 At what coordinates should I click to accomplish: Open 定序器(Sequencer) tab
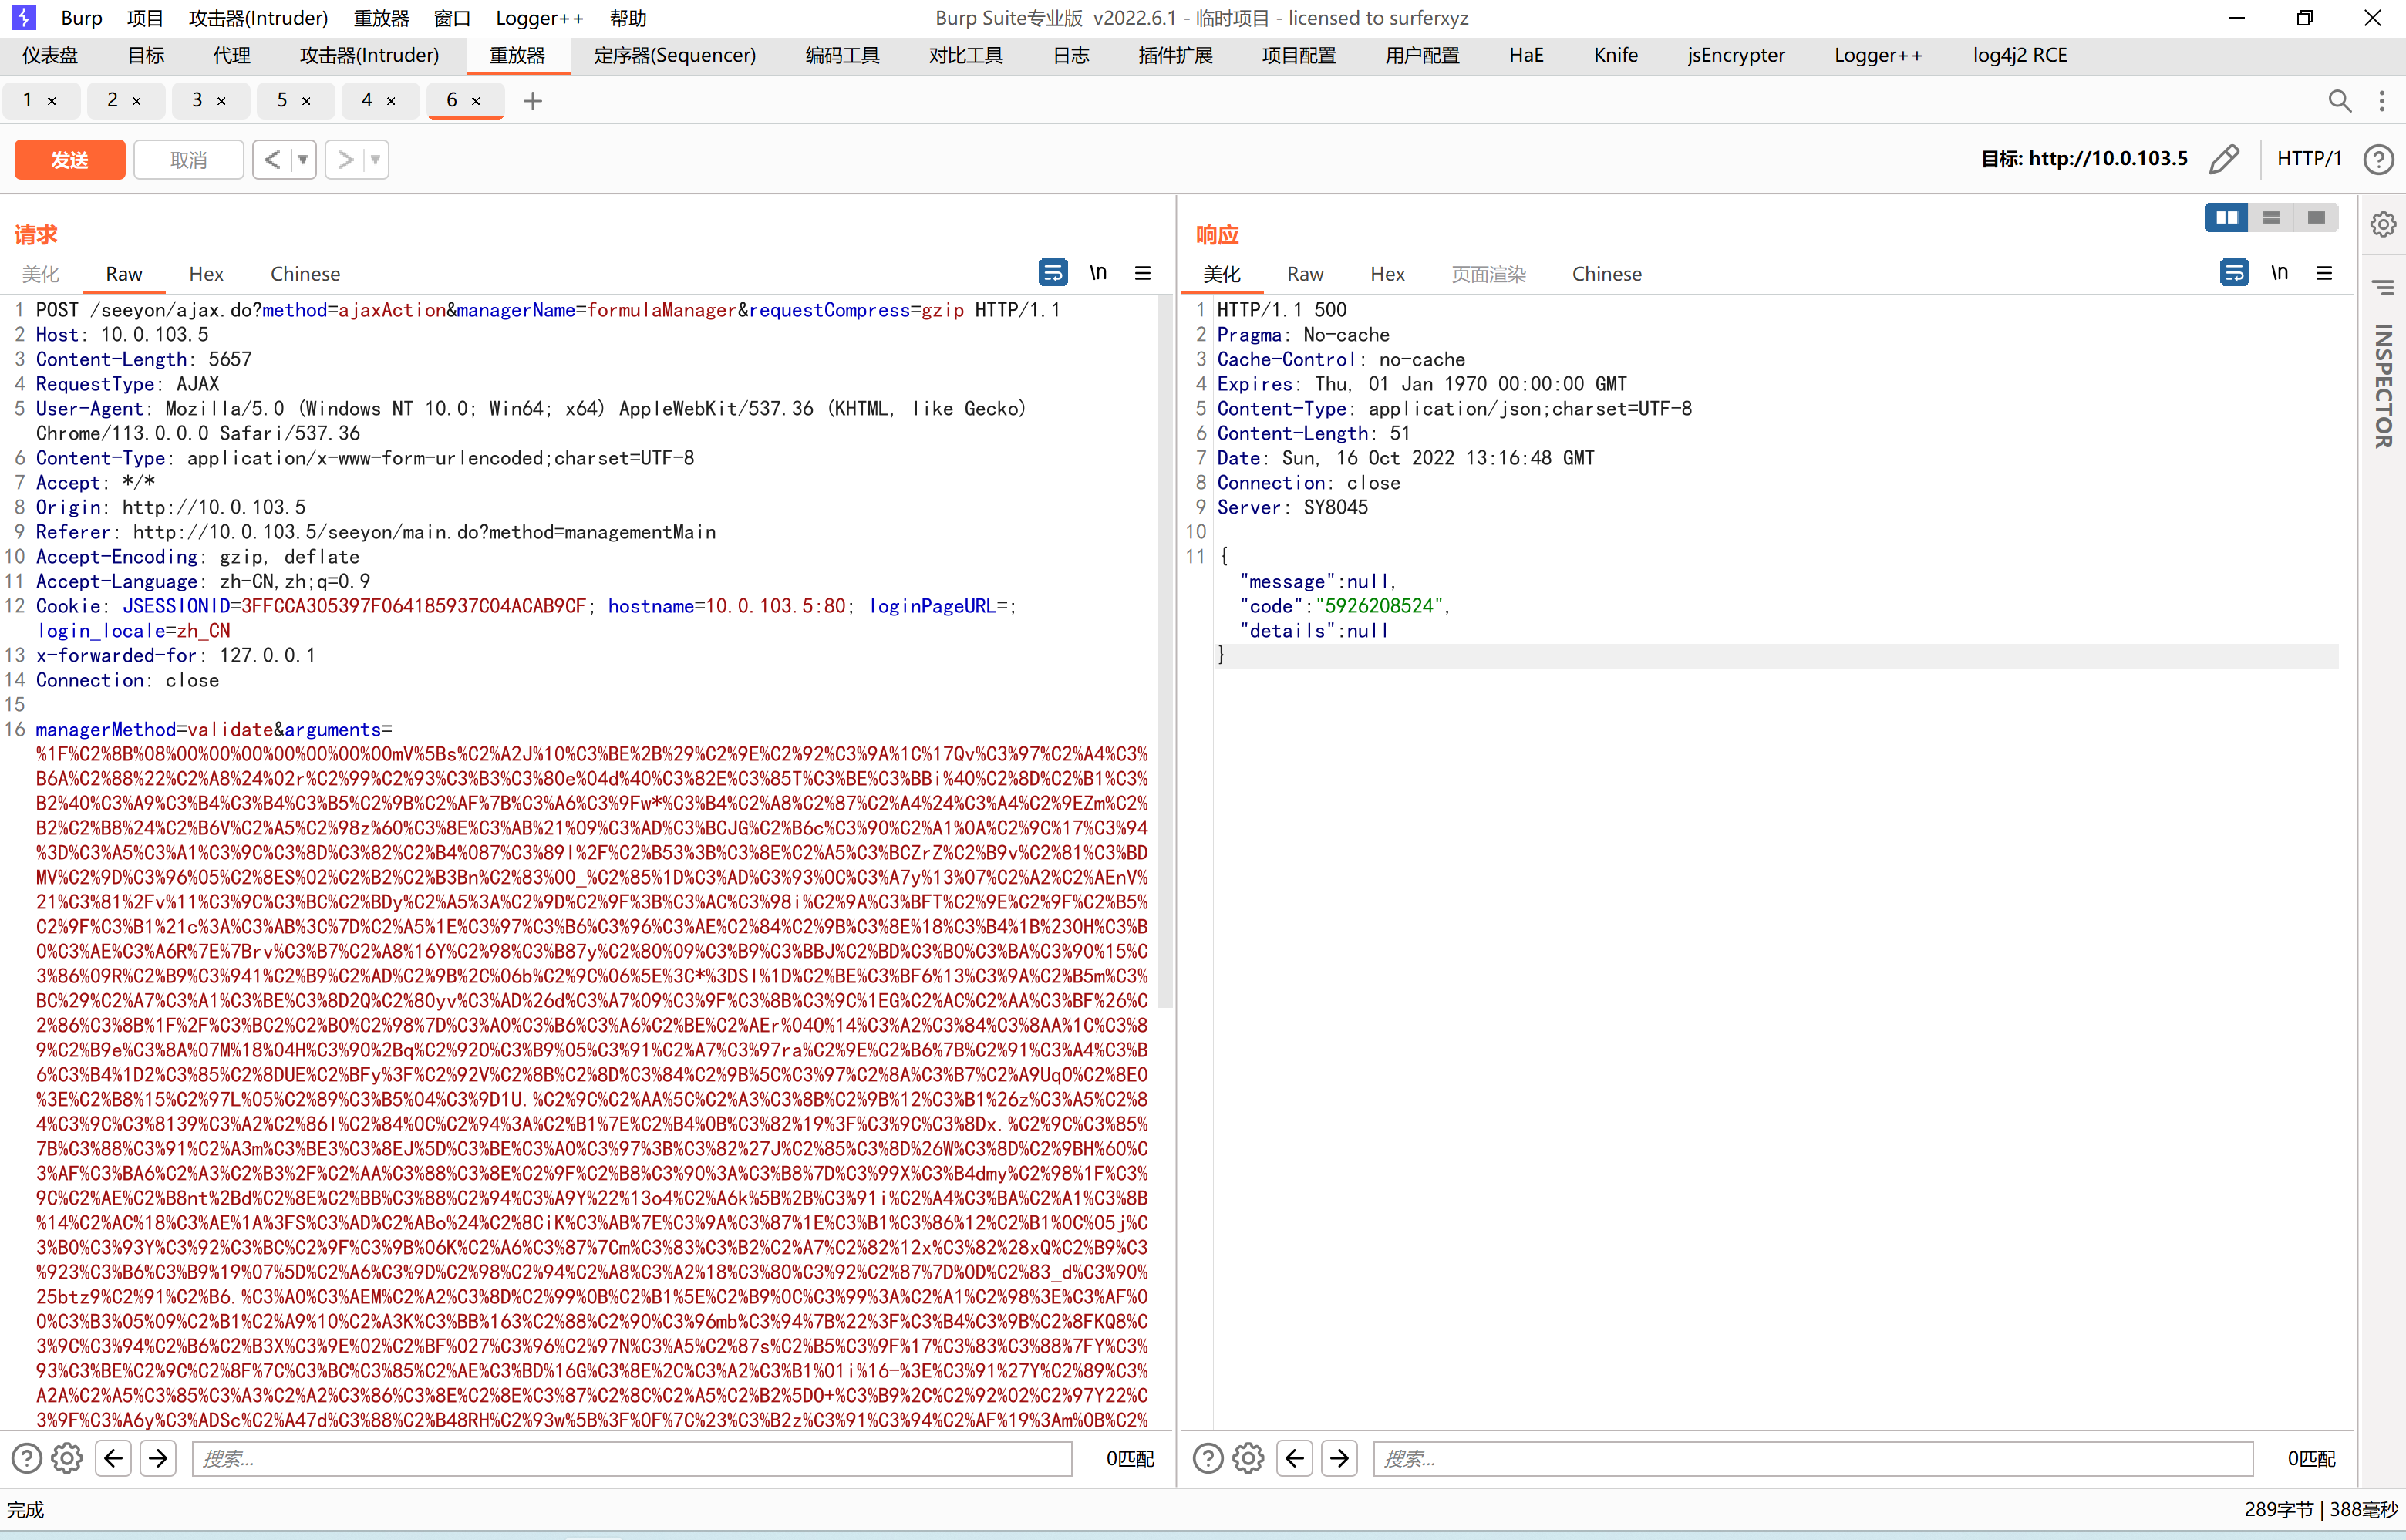tap(675, 55)
